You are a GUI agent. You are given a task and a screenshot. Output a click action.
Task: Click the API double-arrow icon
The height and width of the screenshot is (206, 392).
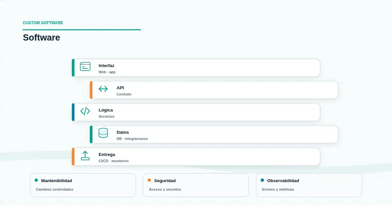tap(103, 89)
